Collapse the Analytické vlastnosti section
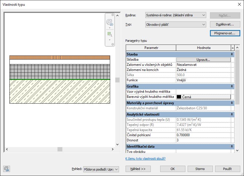 coord(232,114)
